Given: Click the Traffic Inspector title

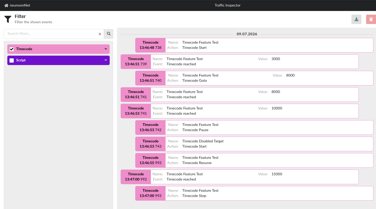Looking at the screenshot, I should (x=227, y=5).
